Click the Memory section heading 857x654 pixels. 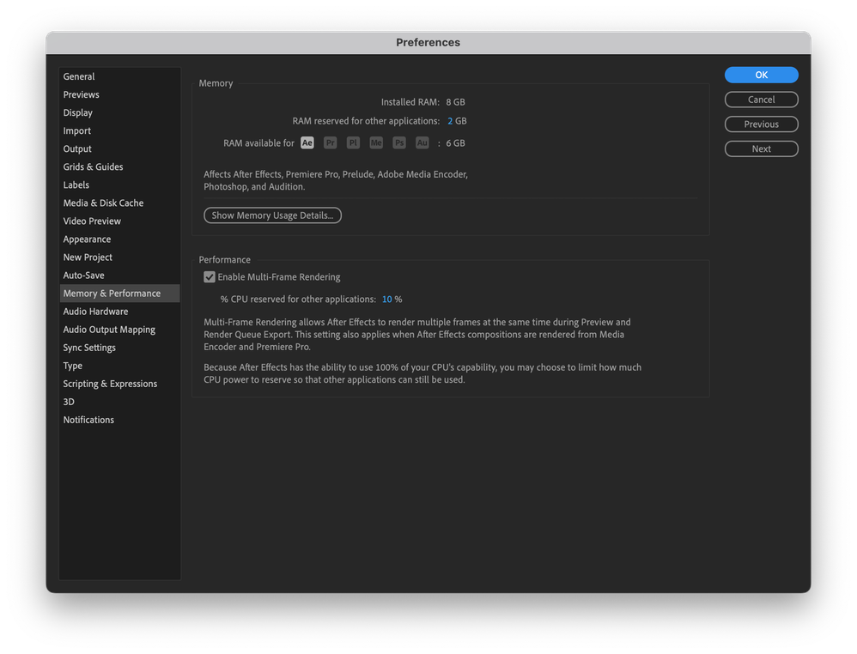(216, 83)
